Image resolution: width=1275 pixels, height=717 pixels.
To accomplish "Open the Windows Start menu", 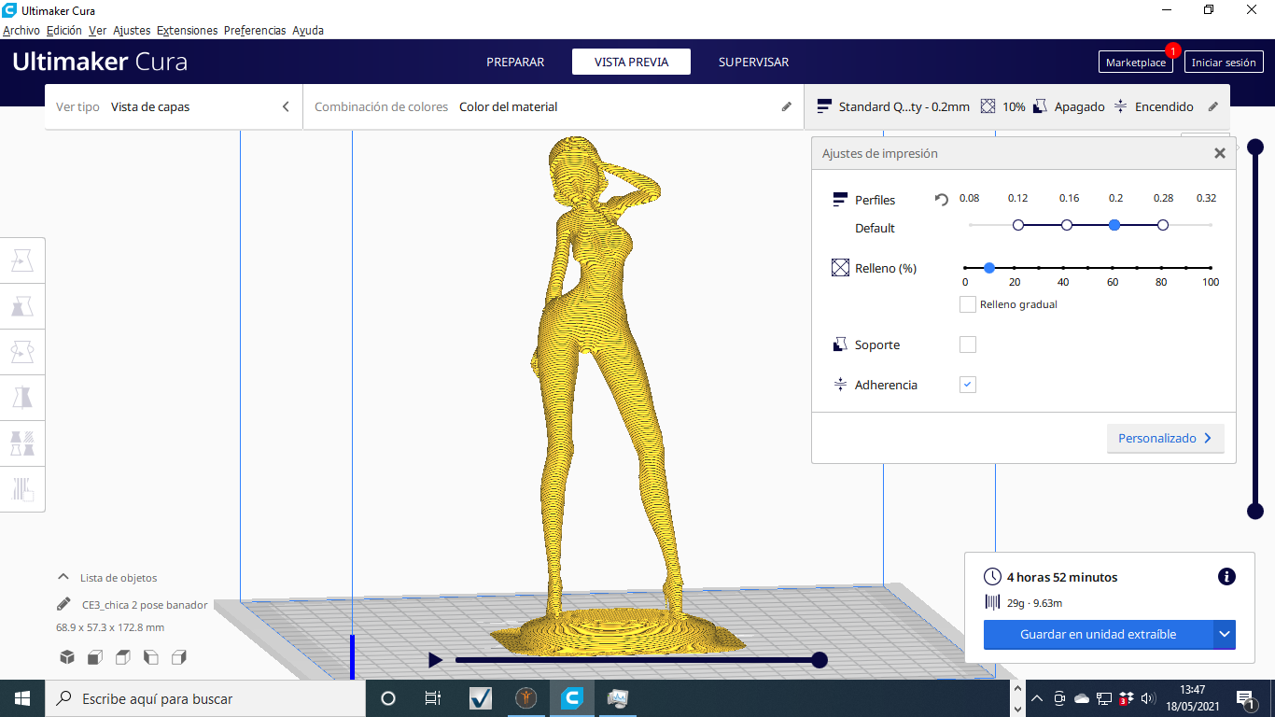I will click(22, 698).
